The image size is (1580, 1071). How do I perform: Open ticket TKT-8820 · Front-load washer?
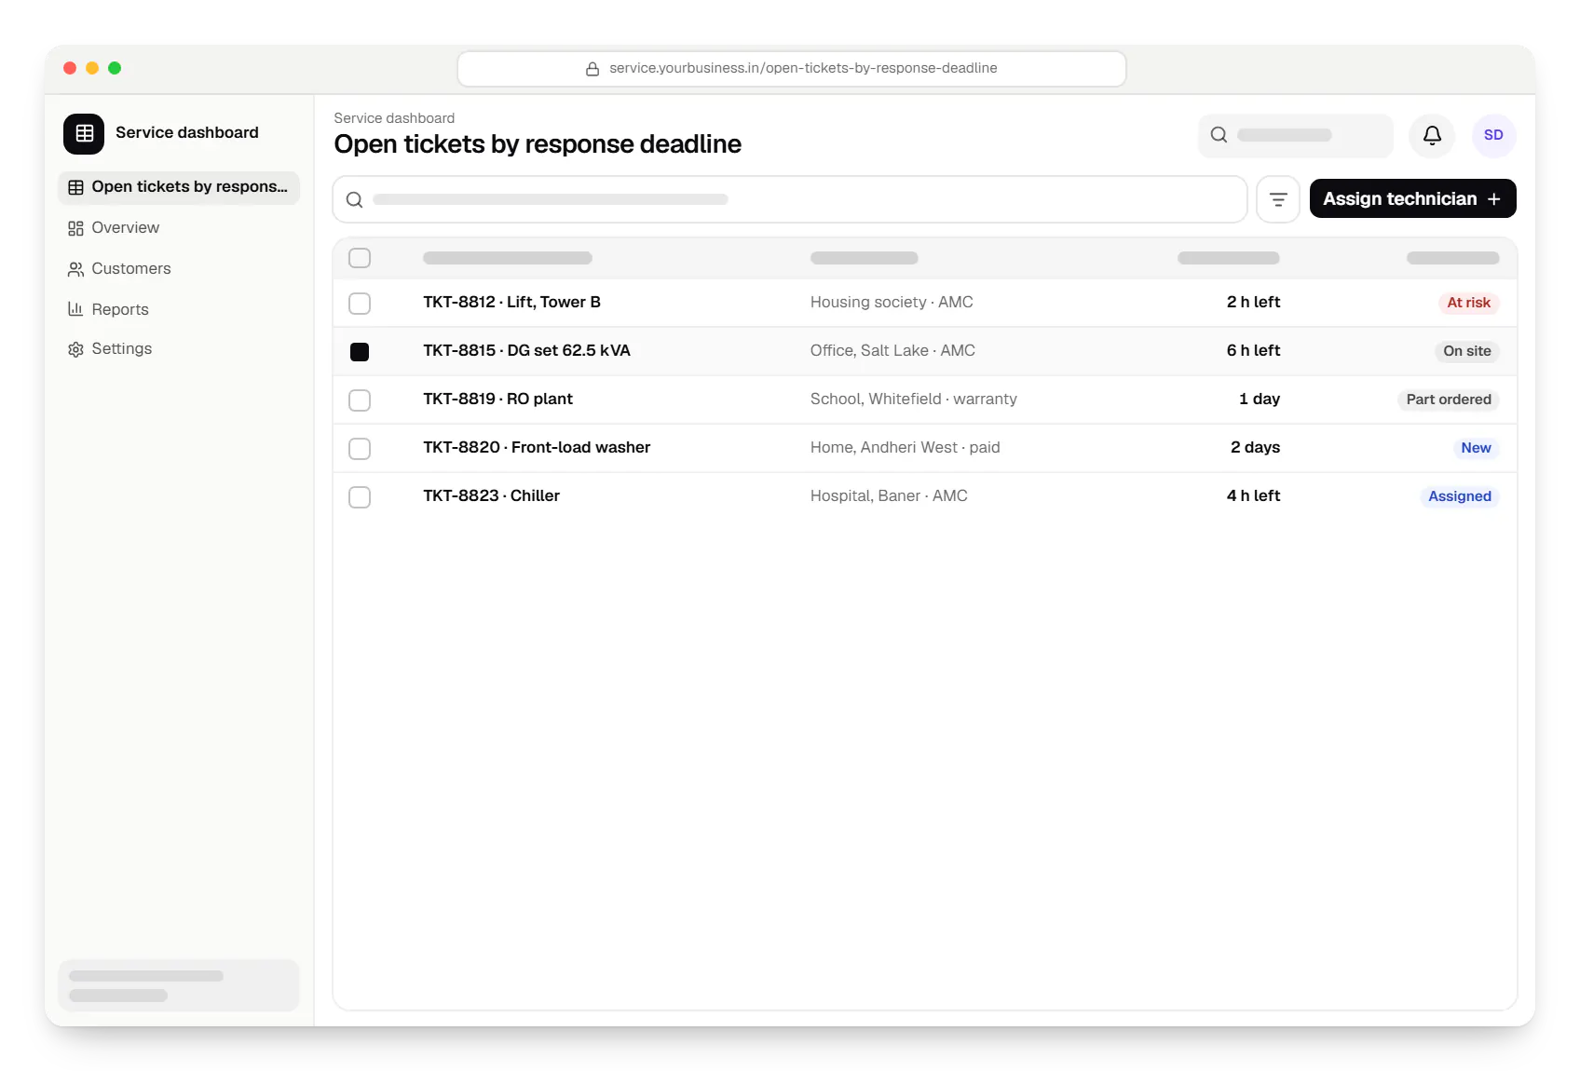(537, 448)
